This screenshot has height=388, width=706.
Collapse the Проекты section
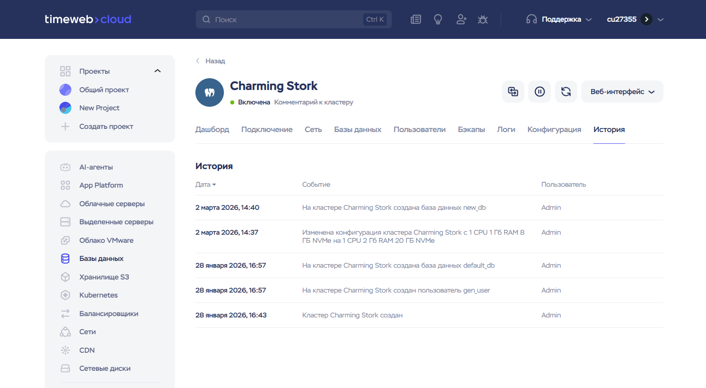click(157, 71)
